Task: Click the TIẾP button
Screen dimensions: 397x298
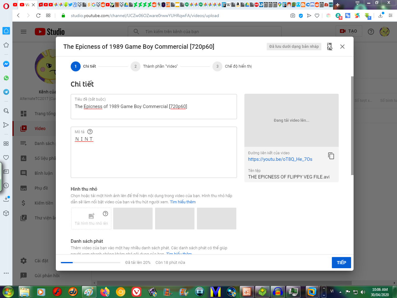Action: pos(341,263)
